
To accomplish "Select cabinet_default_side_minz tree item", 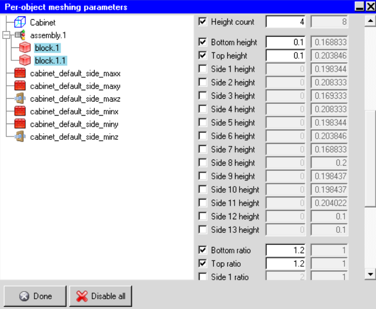I will pyautogui.click(x=74, y=137).
